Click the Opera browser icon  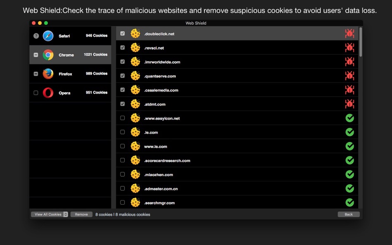48,93
